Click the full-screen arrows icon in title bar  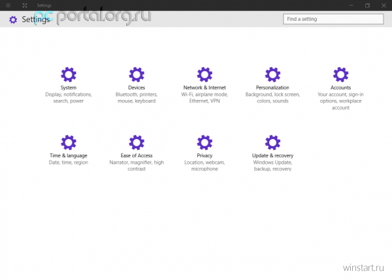(25, 5)
